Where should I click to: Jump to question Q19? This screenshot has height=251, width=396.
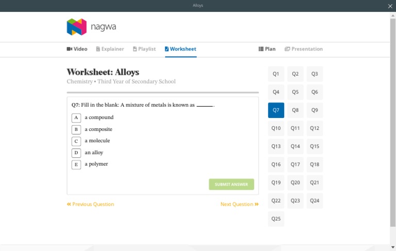(276, 182)
